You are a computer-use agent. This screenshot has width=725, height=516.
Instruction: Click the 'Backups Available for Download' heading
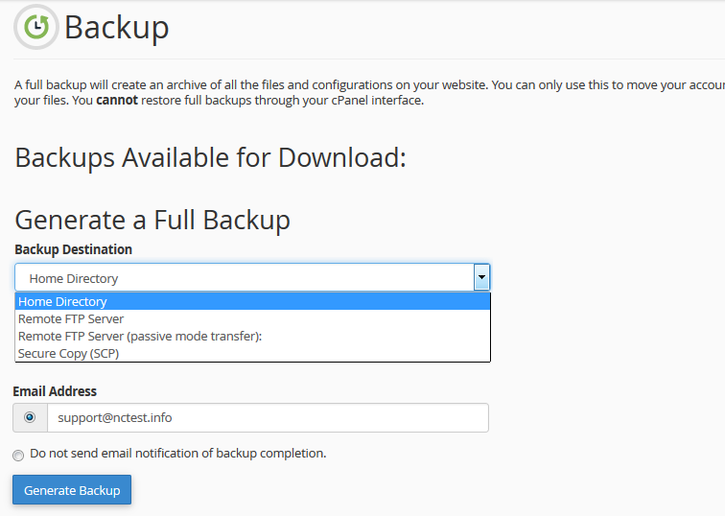pyautogui.click(x=211, y=157)
